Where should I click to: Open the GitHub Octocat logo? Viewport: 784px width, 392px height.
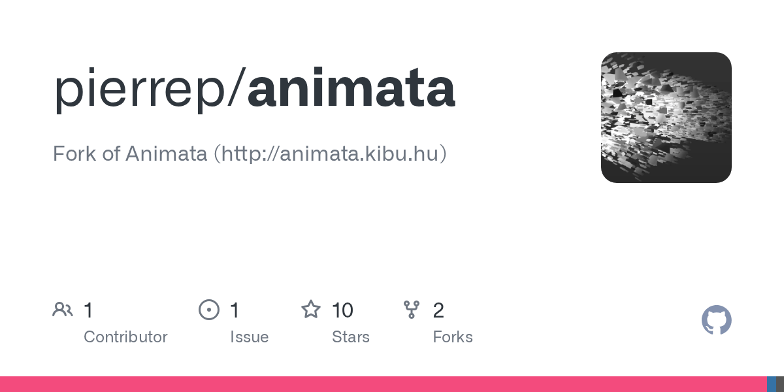click(x=717, y=320)
